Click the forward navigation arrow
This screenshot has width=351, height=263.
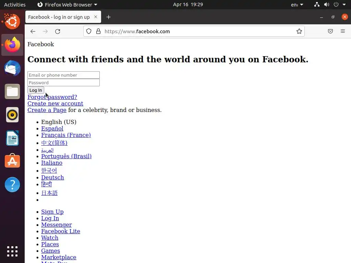pyautogui.click(x=45, y=32)
